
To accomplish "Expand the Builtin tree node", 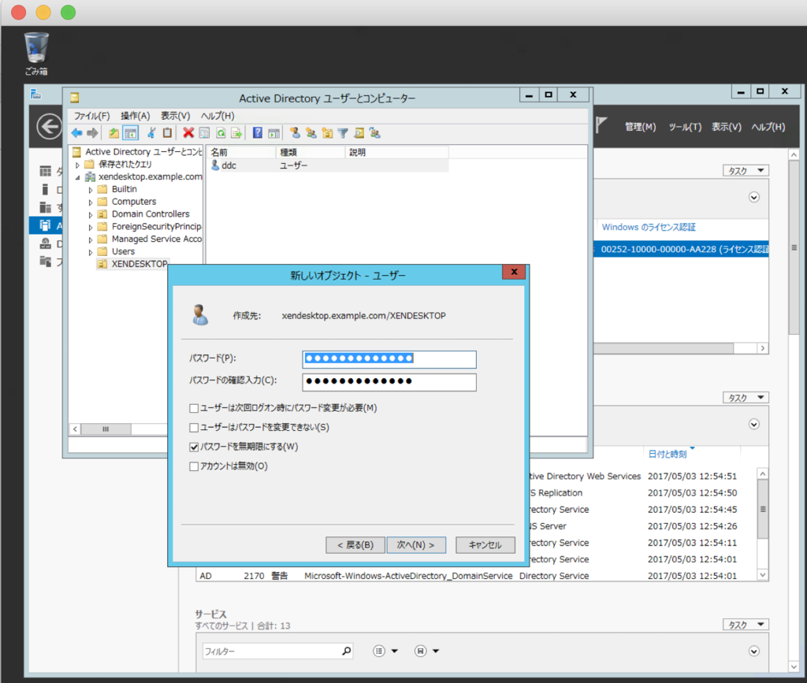I will pos(91,190).
